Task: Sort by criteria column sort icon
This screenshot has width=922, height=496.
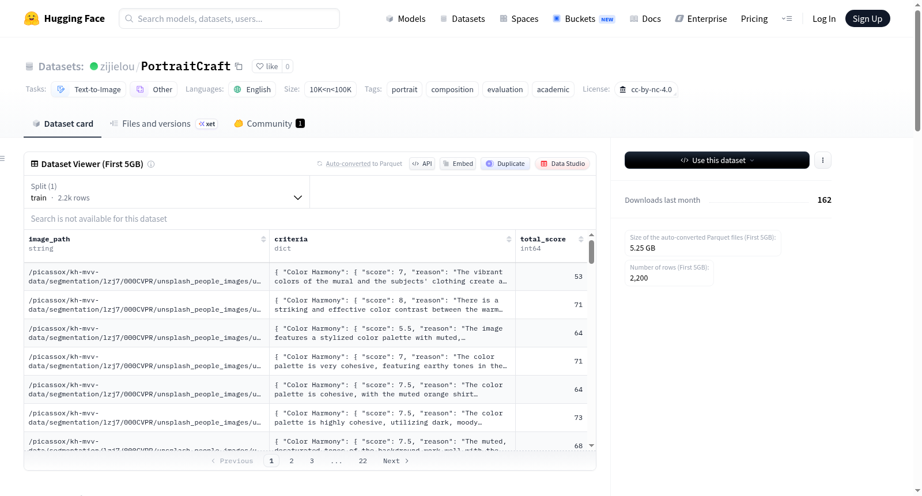Action: [x=509, y=239]
